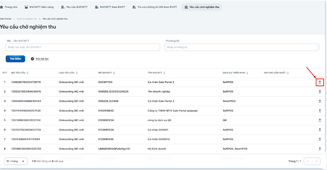Go to next page arrow
Screen dimensions: 327x170
316,161
